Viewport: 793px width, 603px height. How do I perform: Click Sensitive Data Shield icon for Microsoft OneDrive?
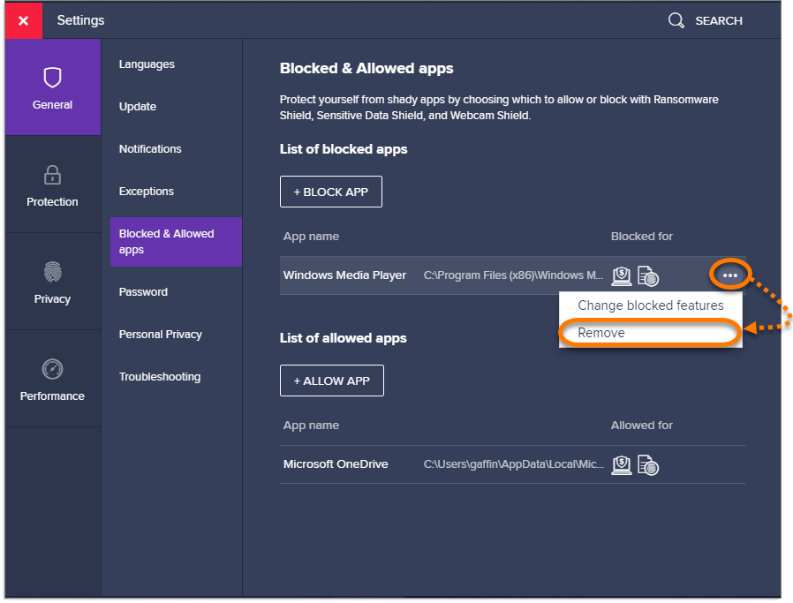coord(648,465)
